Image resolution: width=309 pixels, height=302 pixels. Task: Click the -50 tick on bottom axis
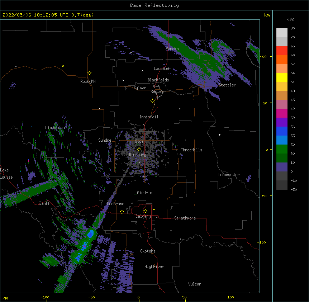pyautogui.click(x=91, y=297)
